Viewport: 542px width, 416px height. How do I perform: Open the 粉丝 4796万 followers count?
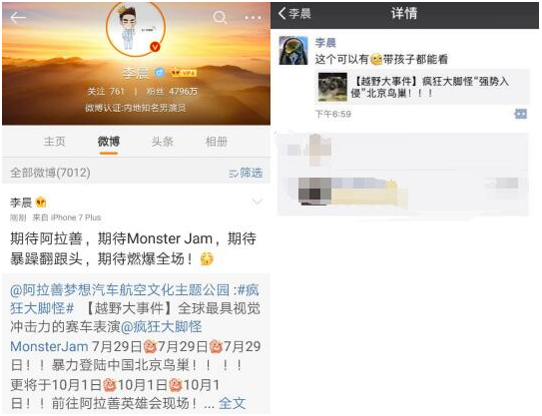coord(172,91)
